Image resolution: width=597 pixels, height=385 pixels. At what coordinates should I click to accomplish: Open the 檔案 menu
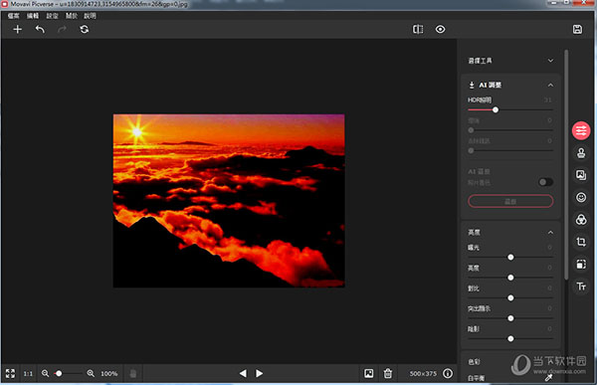(13, 16)
